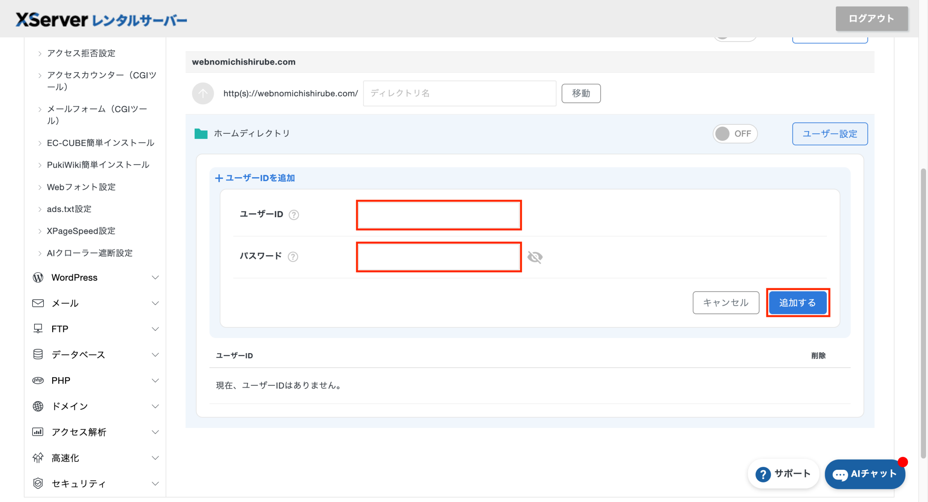This screenshot has width=928, height=502.
Task: Expand the データベース menu chevron
Action: 155,354
